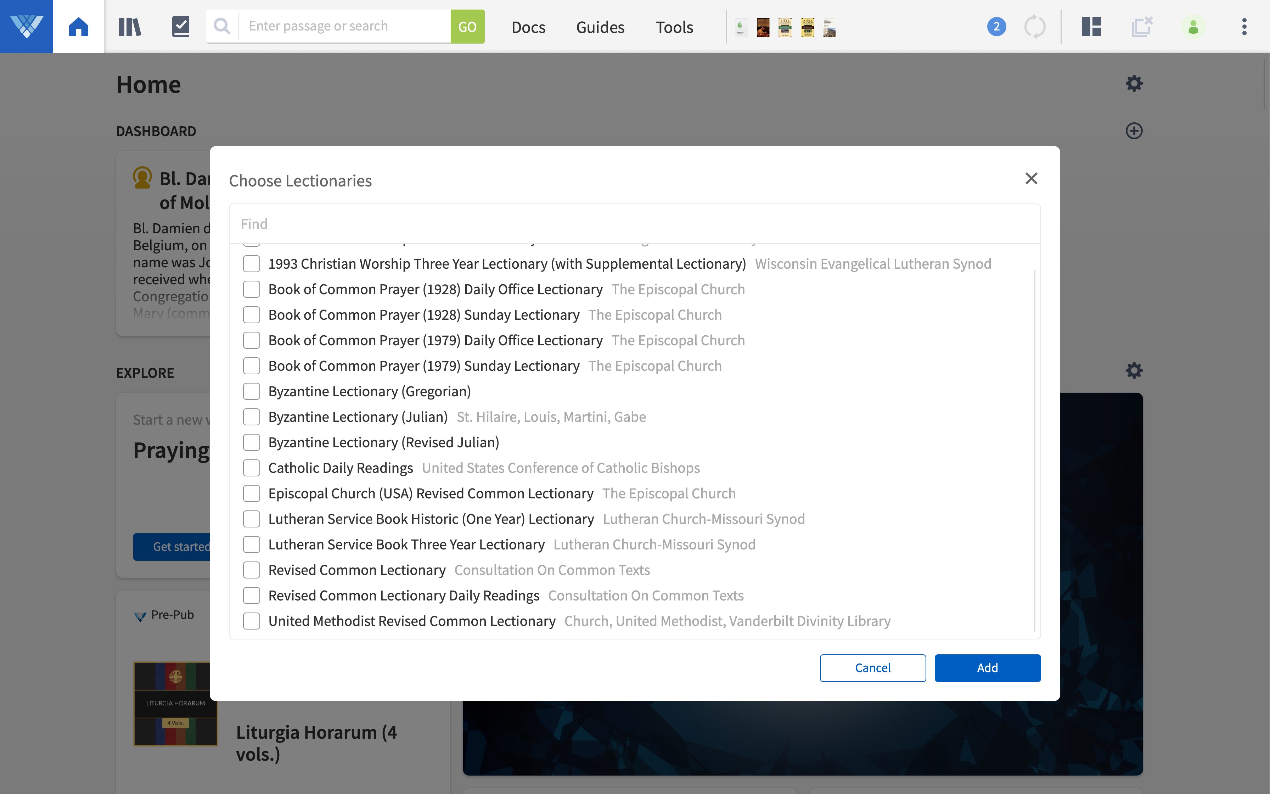1270x794 pixels.
Task: Open the notifications badge showing 2
Action: (996, 26)
